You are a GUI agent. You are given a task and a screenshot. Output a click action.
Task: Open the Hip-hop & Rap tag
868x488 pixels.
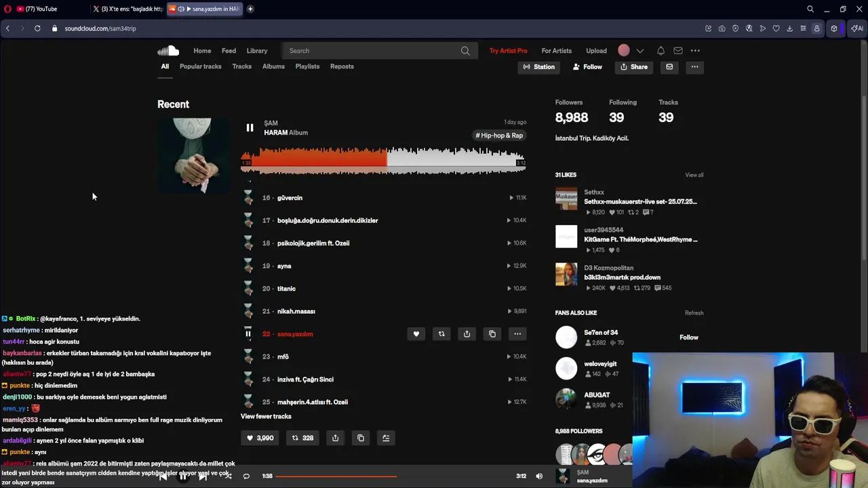tap(500, 136)
